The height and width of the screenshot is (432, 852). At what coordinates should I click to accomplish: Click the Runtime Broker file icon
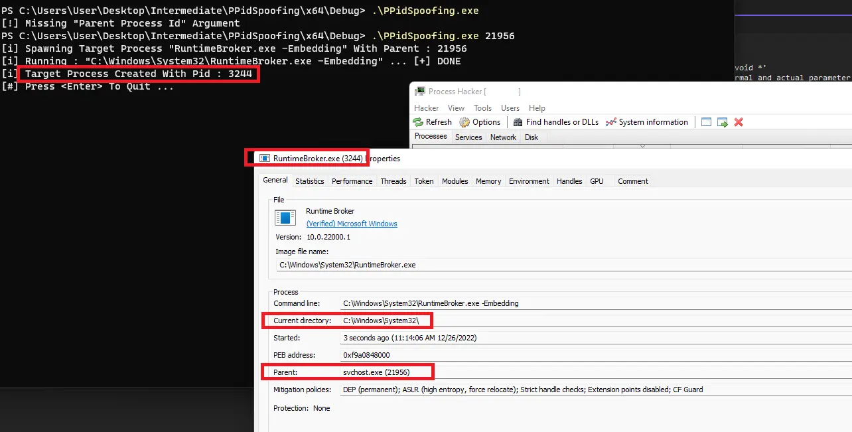point(285,218)
